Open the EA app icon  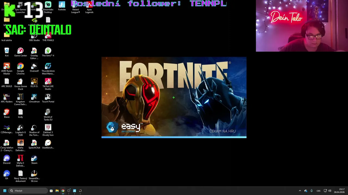pos(7,175)
